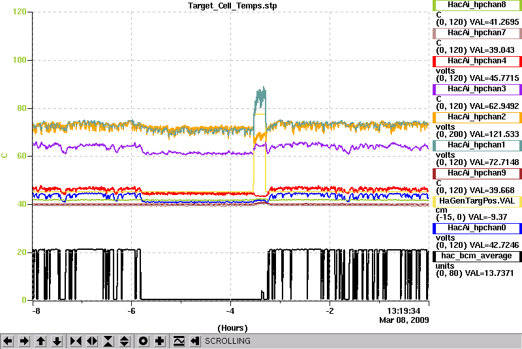The width and height of the screenshot is (522, 349).
Task: Select the HacAi_hpchan0 curve legend
Action: 477,228
